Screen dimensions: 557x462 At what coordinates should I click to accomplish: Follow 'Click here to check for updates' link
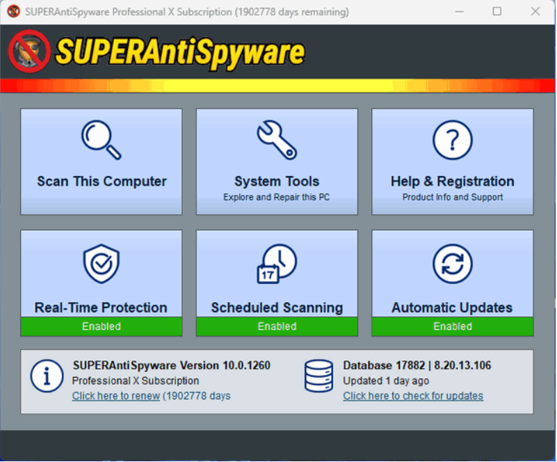click(x=413, y=396)
